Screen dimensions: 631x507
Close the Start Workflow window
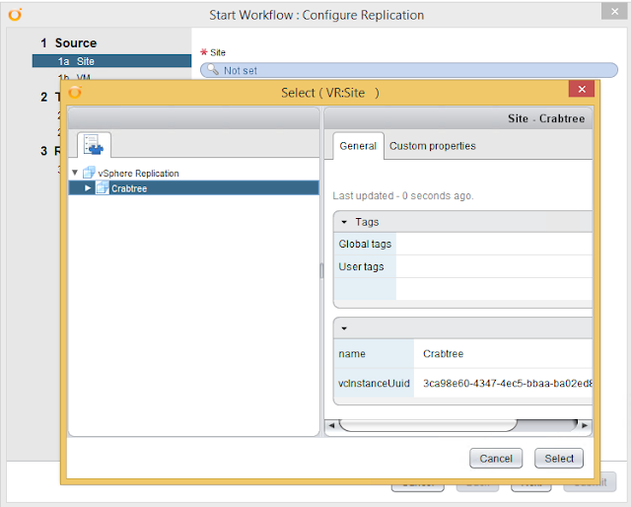click(614, 11)
